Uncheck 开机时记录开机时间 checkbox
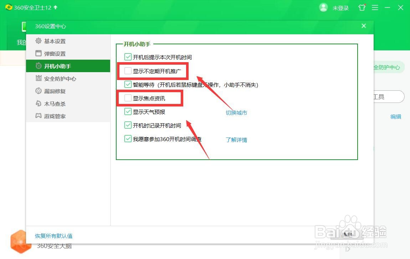 tap(128, 125)
